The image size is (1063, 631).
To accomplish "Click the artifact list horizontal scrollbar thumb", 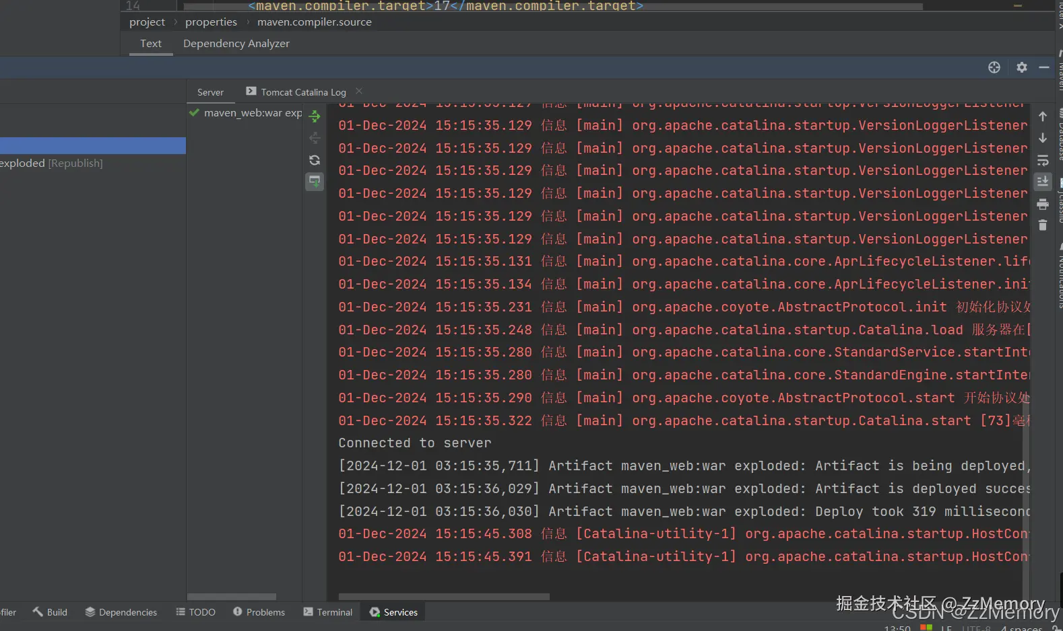I will [232, 597].
